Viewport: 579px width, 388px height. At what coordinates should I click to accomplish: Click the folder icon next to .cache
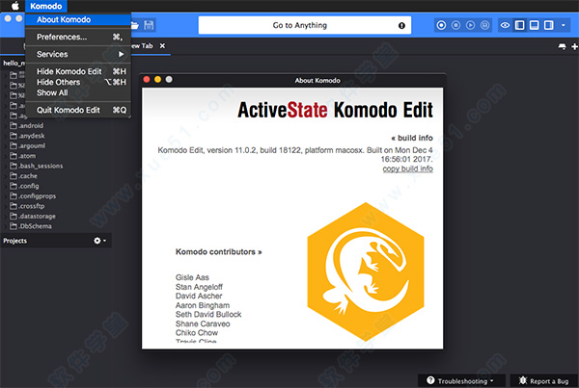point(14,176)
